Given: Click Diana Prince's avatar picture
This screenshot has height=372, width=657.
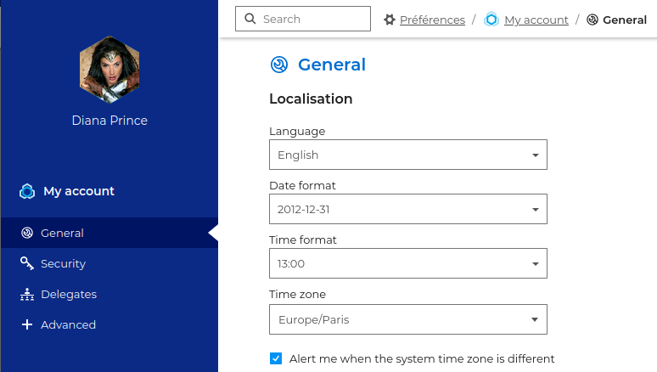Looking at the screenshot, I should pos(109,67).
